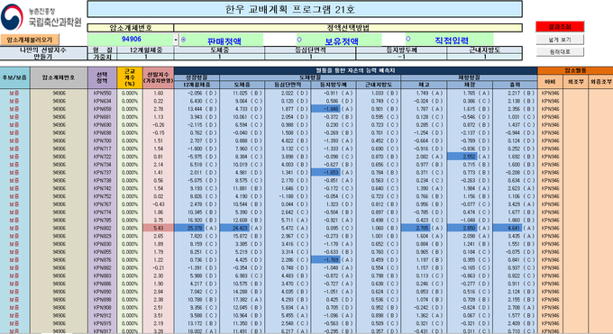Click the cow ID field showing 94906
This screenshot has height=334, width=613.
coord(131,40)
